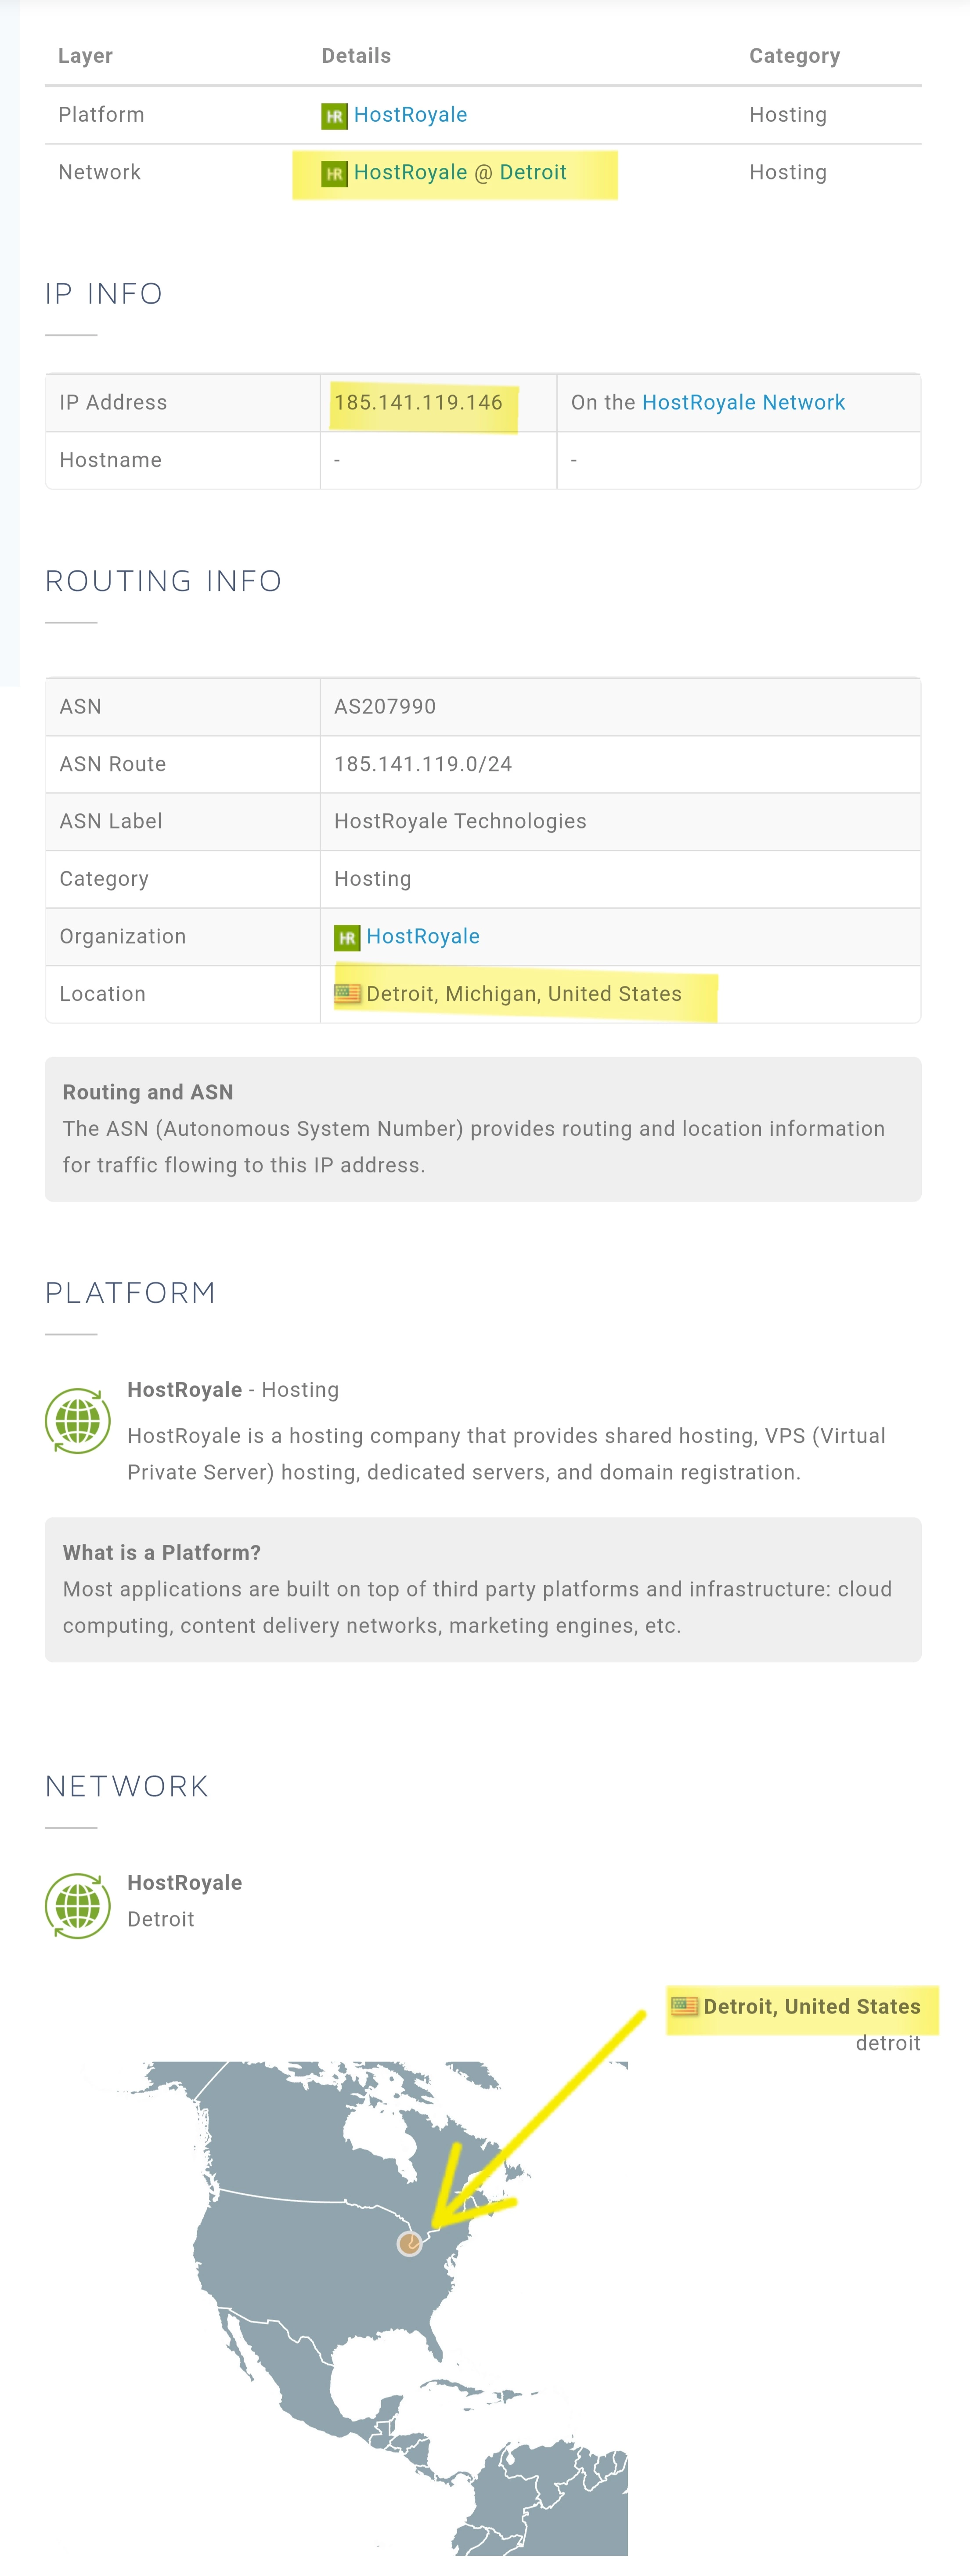Click the Detroit, United States map label
The height and width of the screenshot is (2576, 970).
tap(812, 2006)
